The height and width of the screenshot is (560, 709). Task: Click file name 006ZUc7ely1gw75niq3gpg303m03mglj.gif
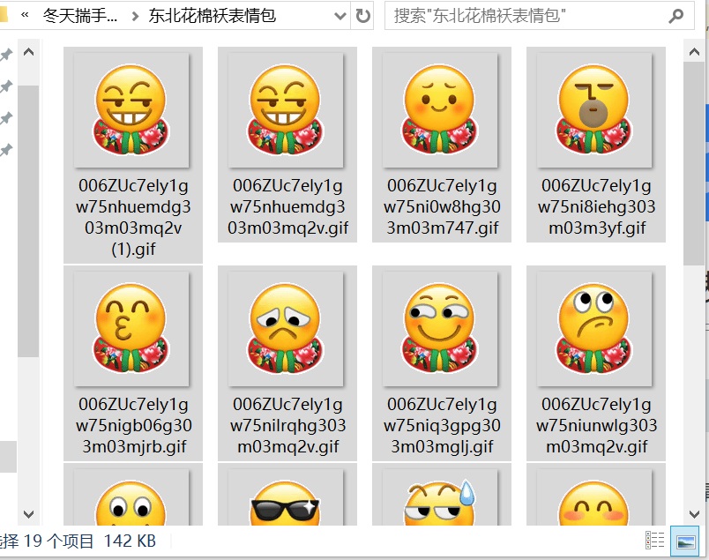pyautogui.click(x=442, y=425)
